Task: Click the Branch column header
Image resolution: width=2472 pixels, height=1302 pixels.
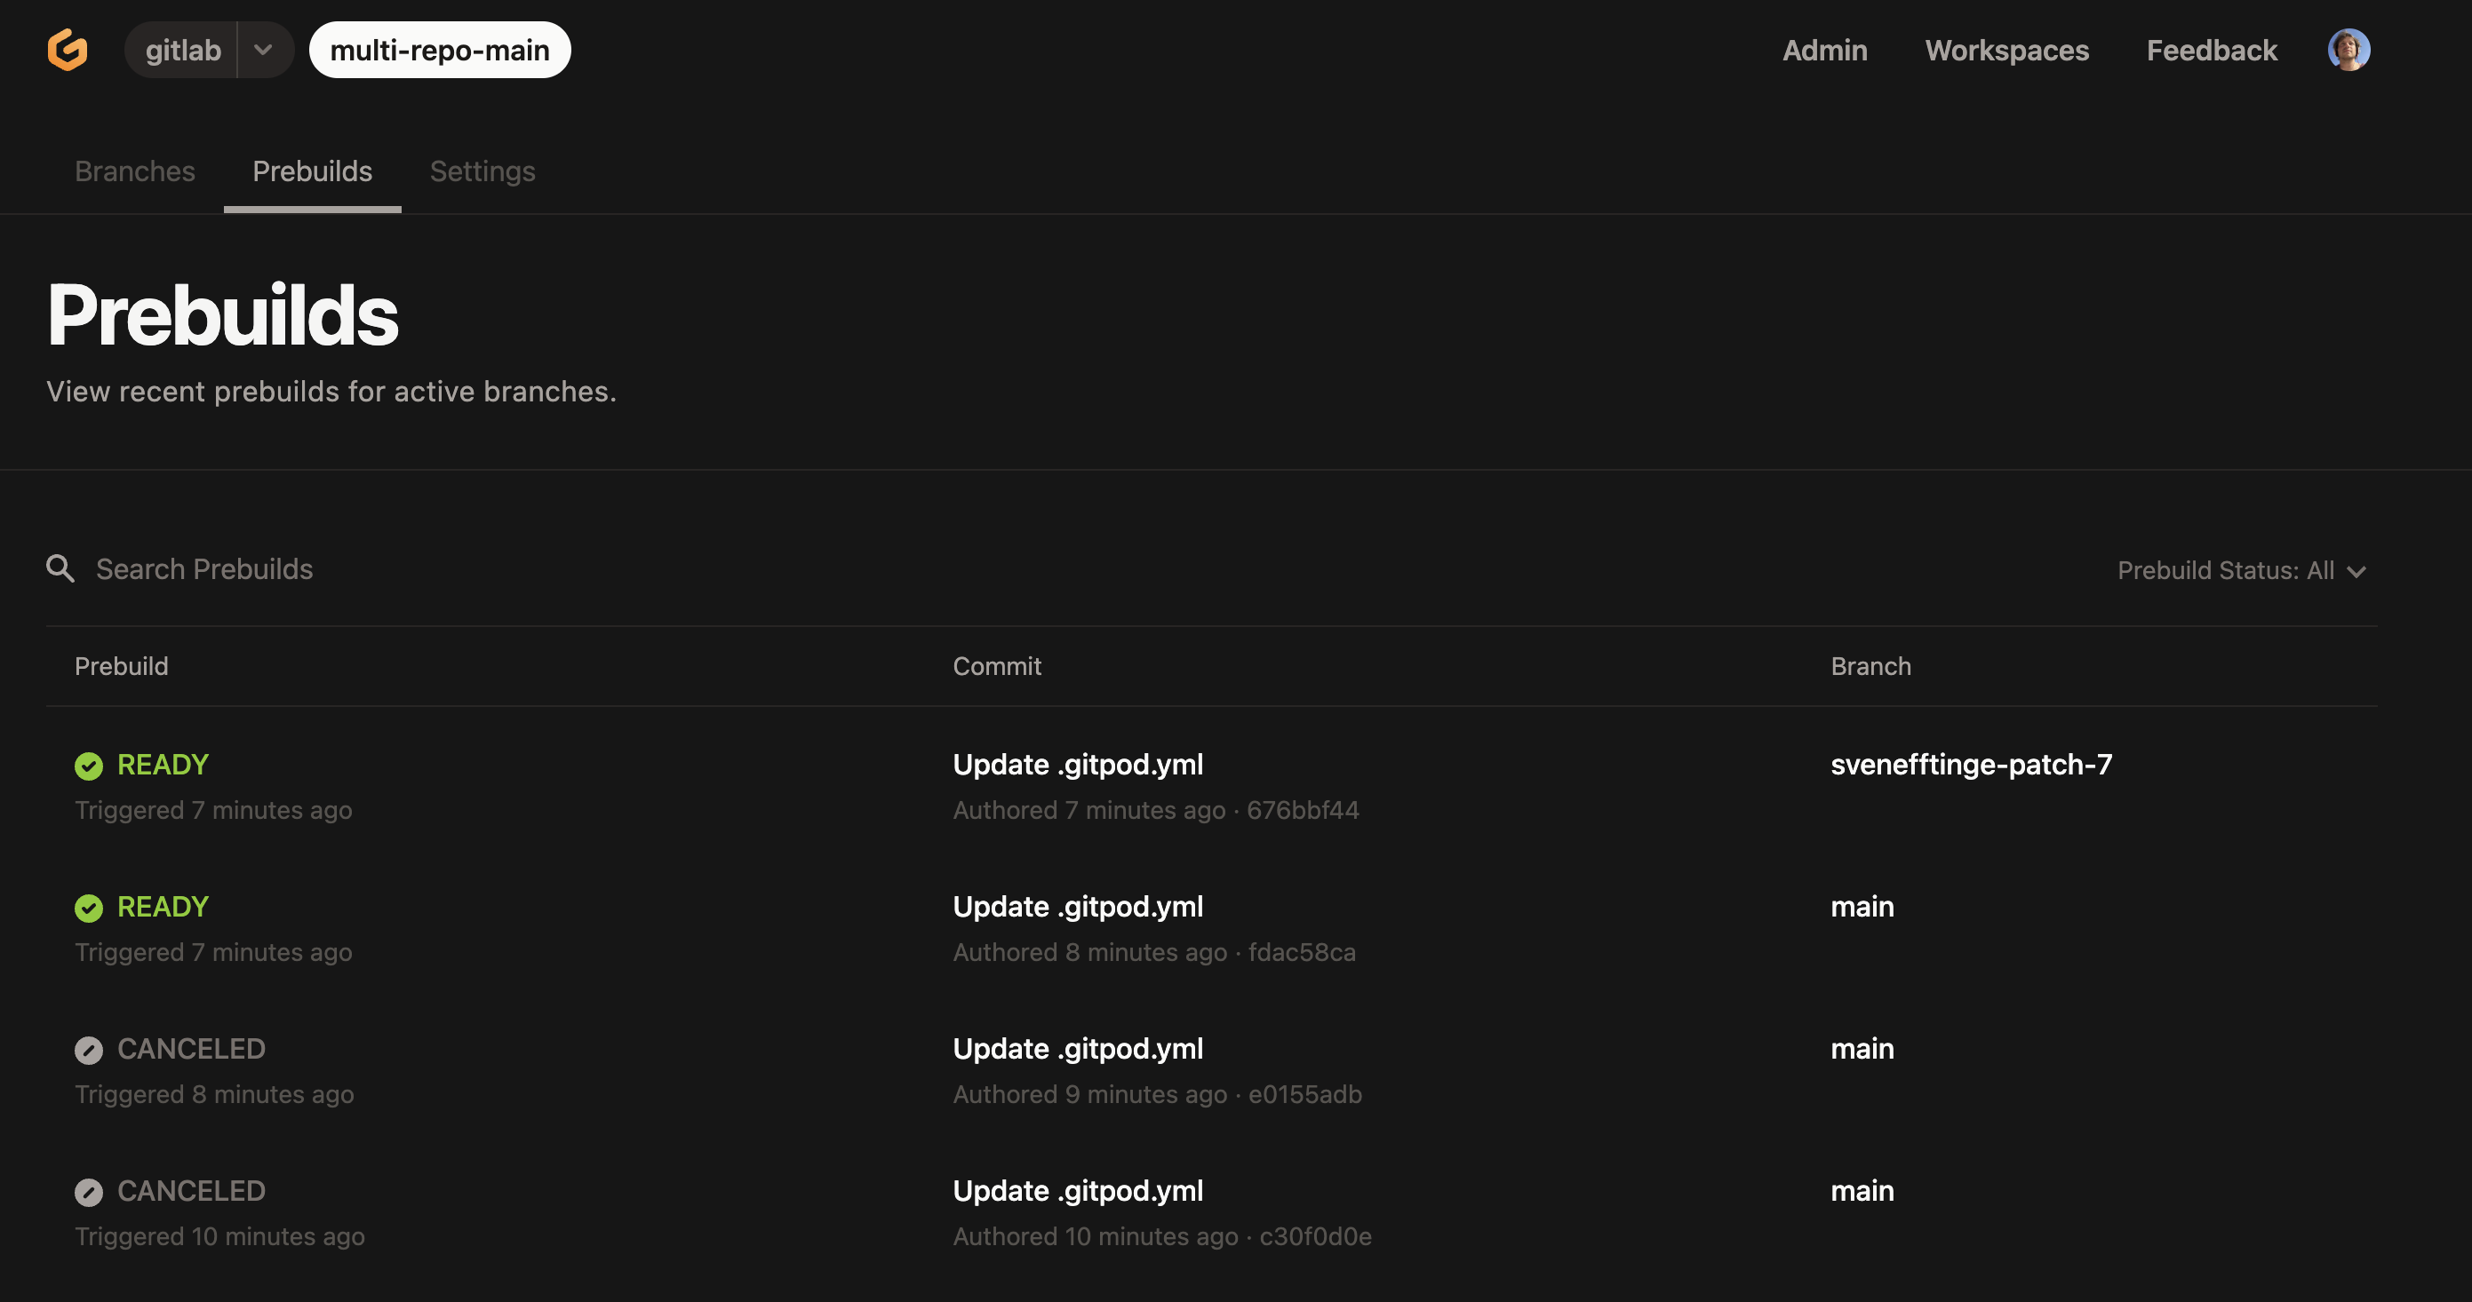Action: [1870, 666]
